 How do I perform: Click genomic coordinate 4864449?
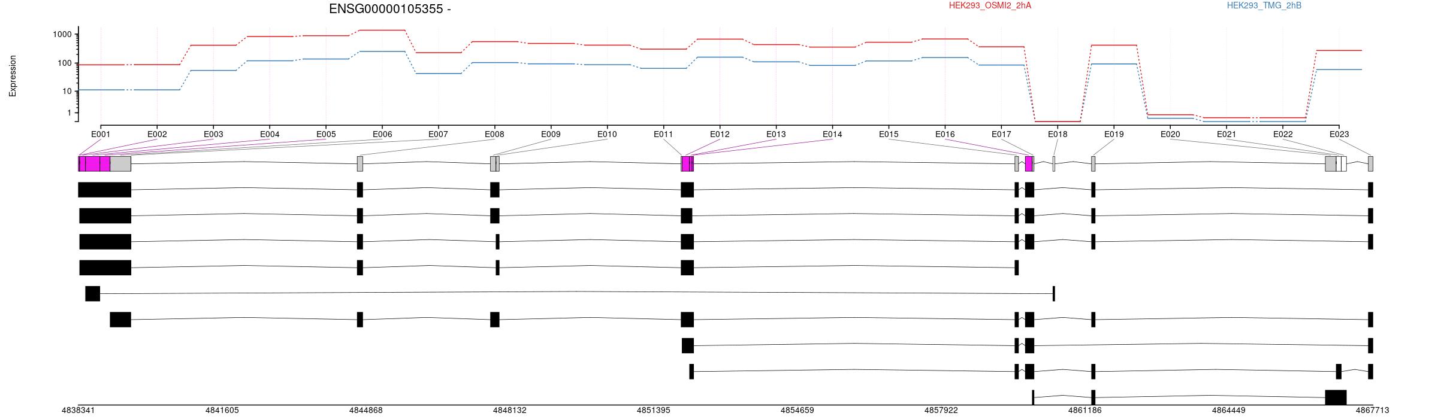[1229, 410]
